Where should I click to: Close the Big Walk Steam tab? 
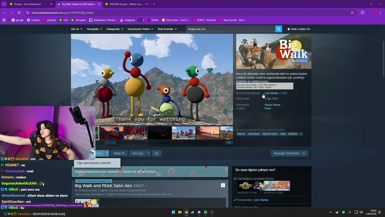click(99, 4)
